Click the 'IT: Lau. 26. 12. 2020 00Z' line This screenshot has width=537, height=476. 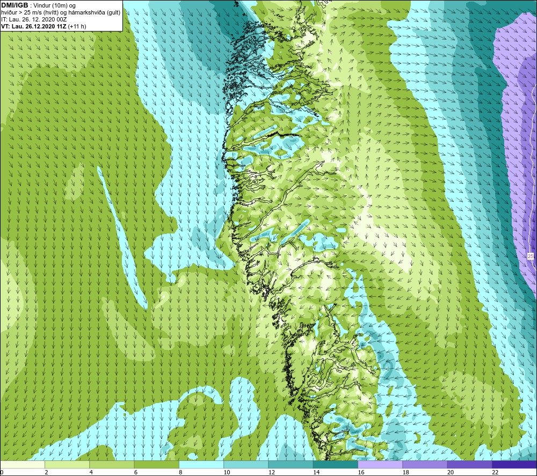pyautogui.click(x=33, y=19)
